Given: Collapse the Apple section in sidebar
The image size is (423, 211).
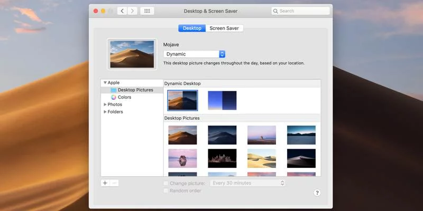Looking at the screenshot, I should tap(105, 83).
